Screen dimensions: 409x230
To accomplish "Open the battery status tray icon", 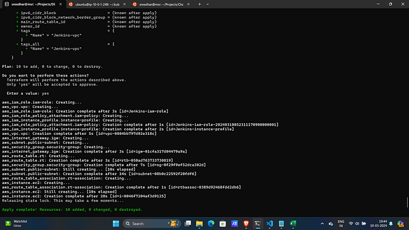I will pyautogui.click(x=364, y=224).
